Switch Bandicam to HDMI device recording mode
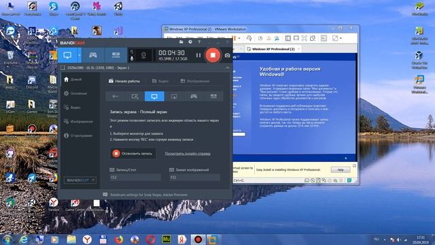 pyautogui.click(x=116, y=55)
